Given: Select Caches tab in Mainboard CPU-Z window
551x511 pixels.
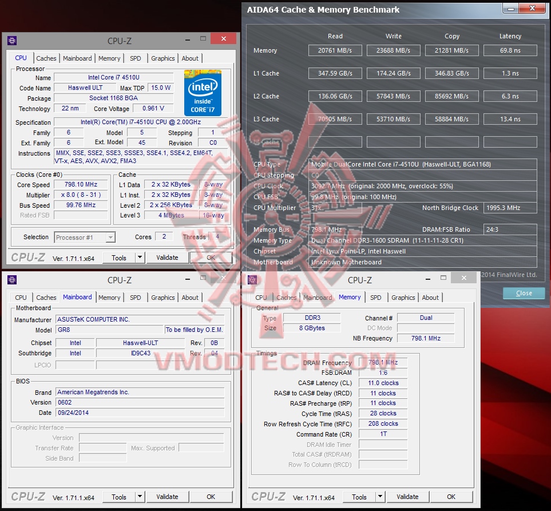Looking at the screenshot, I should pyautogui.click(x=46, y=298).
